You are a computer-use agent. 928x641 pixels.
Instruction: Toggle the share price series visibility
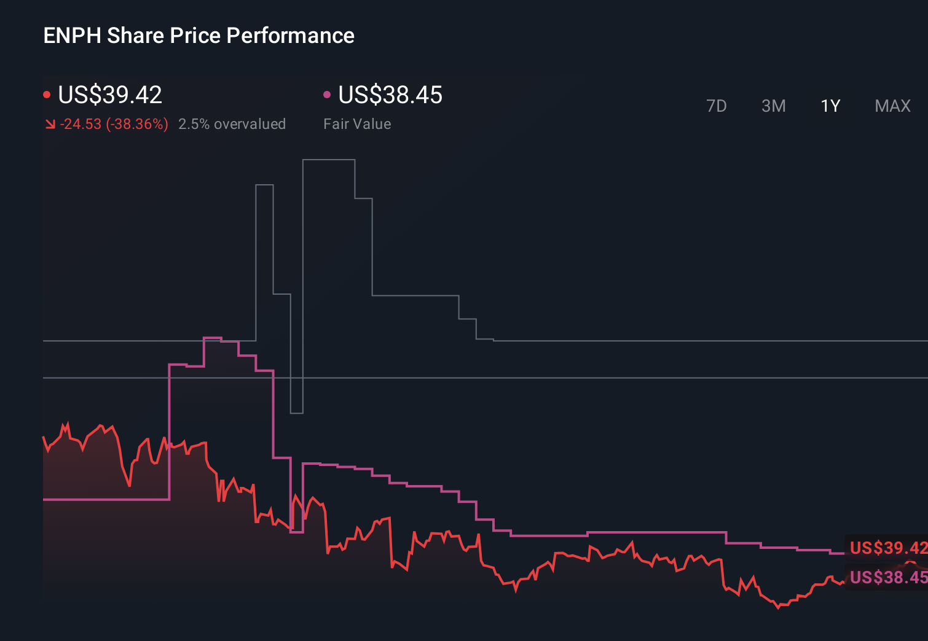tap(109, 94)
